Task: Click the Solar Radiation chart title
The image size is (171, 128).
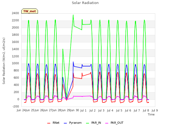Action: tap(85, 3)
